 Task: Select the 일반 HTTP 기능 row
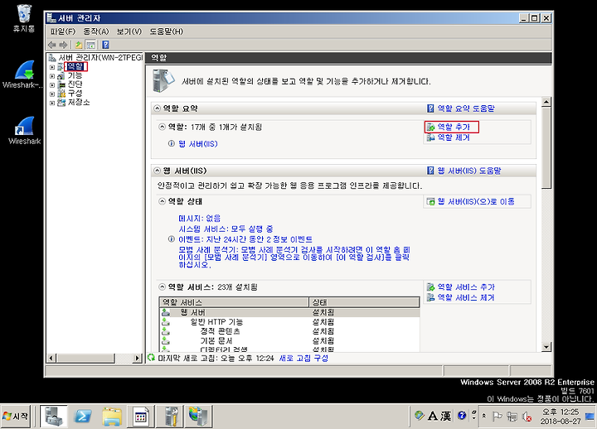[289, 321]
